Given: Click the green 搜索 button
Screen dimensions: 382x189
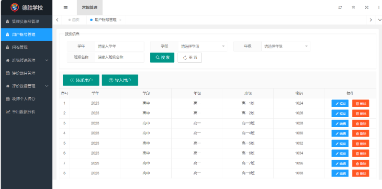Looking at the screenshot, I should [162, 57].
